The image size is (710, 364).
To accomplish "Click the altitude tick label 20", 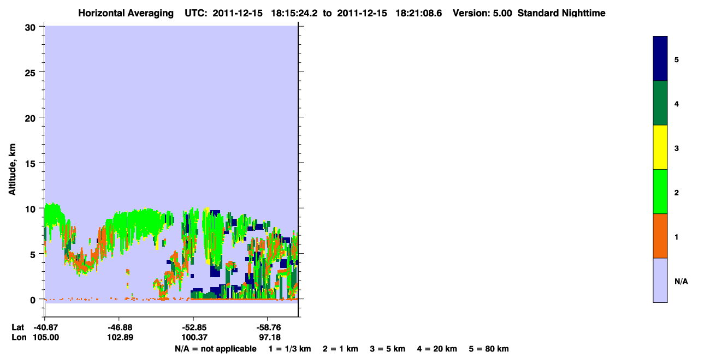I will (x=31, y=118).
